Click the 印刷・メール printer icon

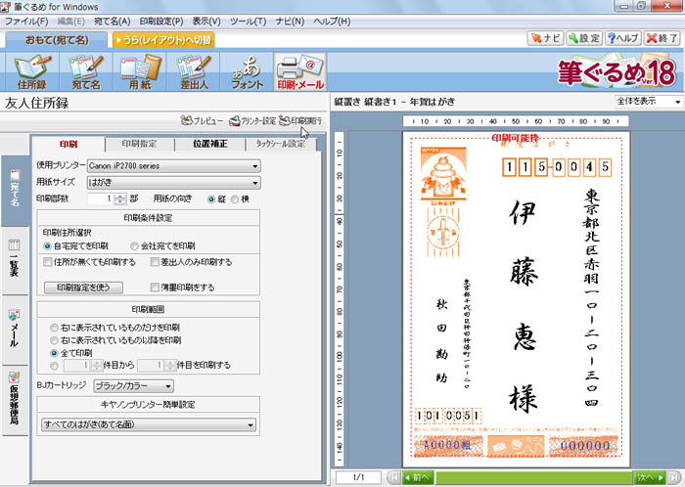pos(298,72)
